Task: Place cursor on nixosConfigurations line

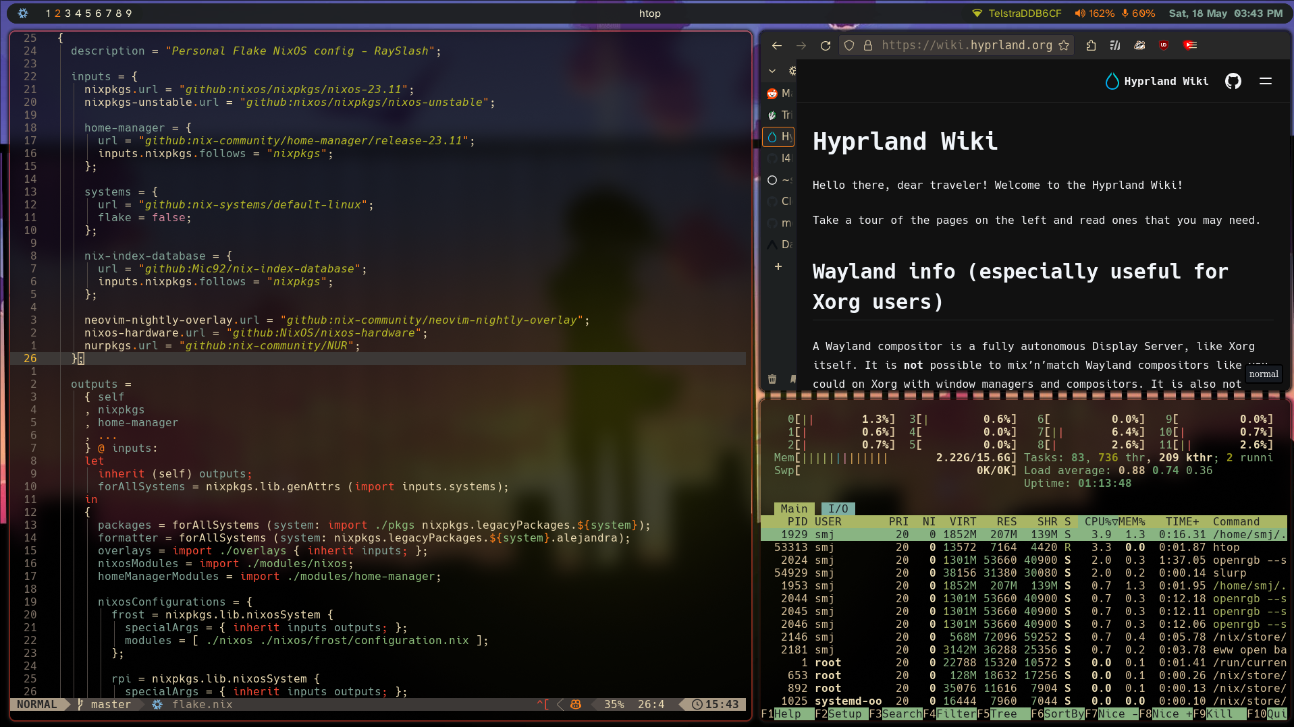Action: [175, 602]
